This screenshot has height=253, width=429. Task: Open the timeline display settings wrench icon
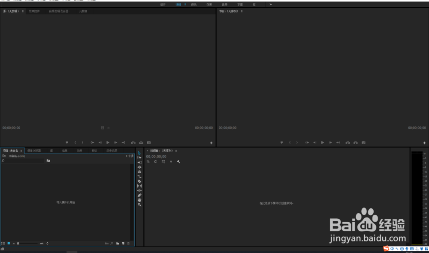178,162
